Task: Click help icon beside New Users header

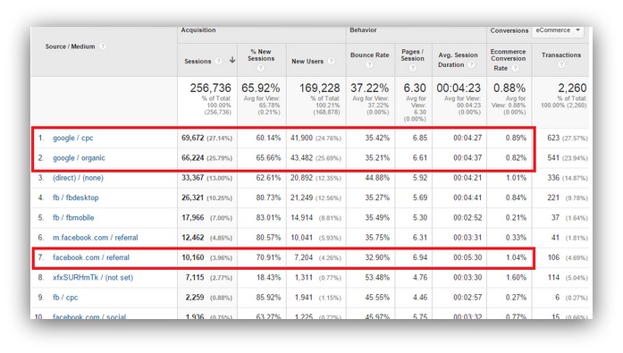Action: [331, 61]
